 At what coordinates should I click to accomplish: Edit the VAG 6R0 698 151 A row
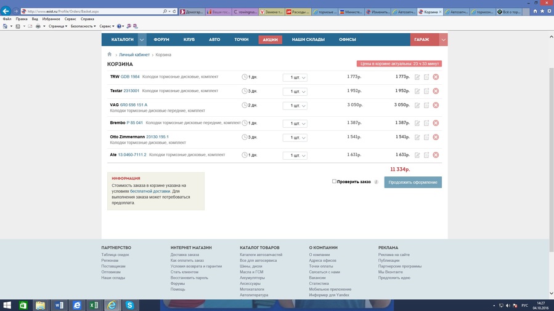[x=417, y=105]
